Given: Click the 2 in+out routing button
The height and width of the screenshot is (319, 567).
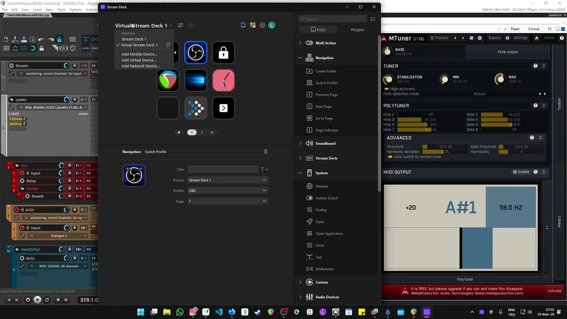Looking at the screenshot, I should pyautogui.click(x=534, y=29).
